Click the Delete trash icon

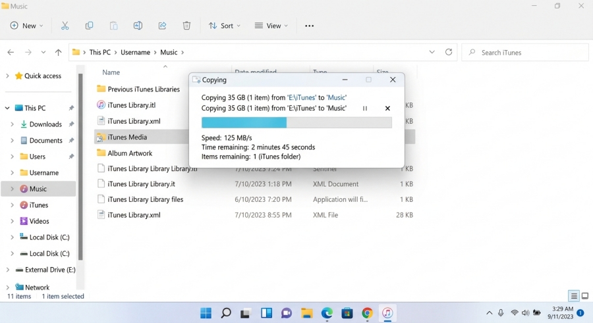[x=186, y=26]
